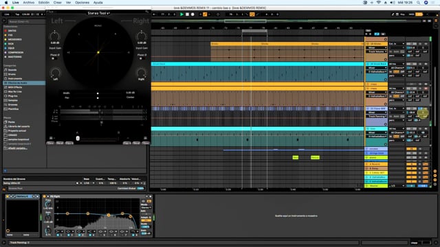Open the Edición menu
Viewport: 440px width, 247px height.
pos(44,3)
